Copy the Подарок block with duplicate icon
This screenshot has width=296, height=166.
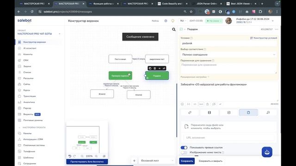(x=150, y=68)
